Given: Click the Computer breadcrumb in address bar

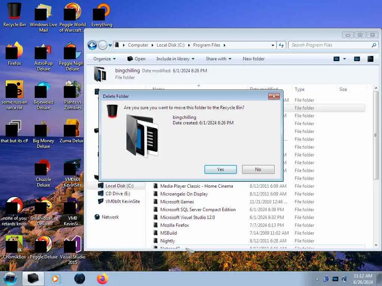Looking at the screenshot, I should [138, 45].
